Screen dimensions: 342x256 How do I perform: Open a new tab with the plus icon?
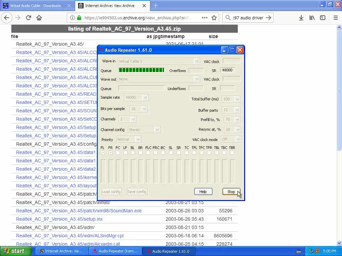(x=156, y=5)
